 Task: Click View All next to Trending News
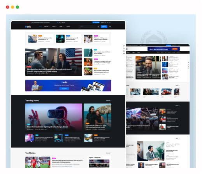point(109,101)
